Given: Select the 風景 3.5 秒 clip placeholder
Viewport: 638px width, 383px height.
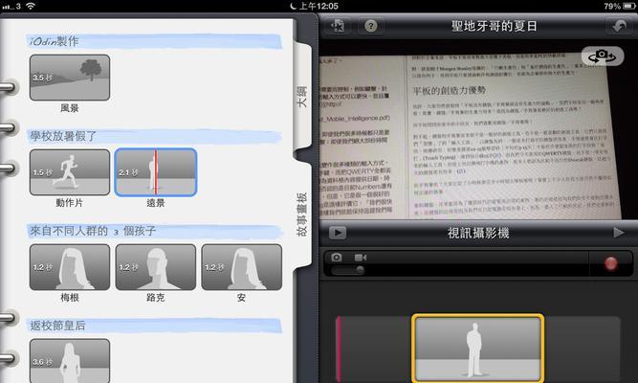Looking at the screenshot, I should (70, 78).
